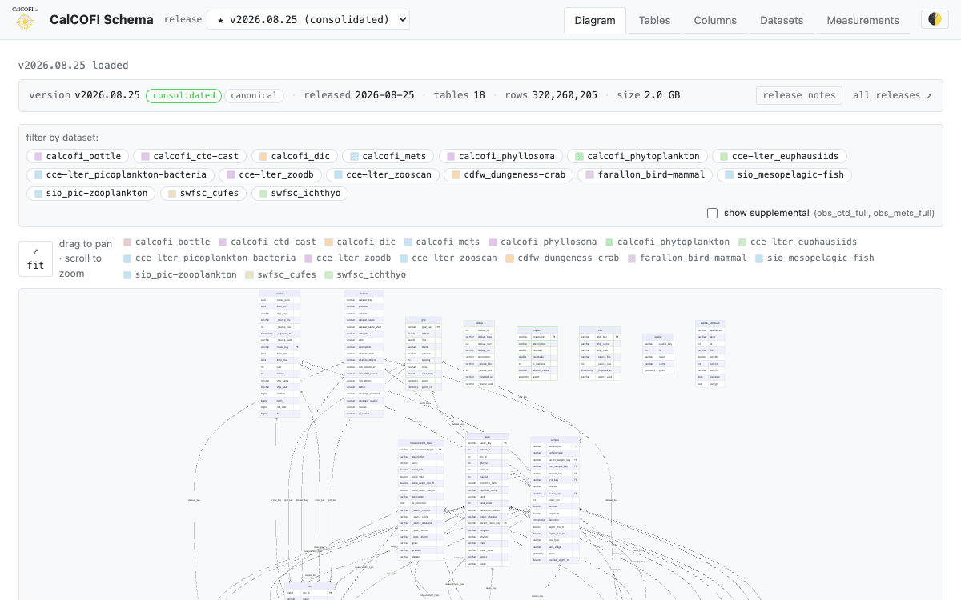The height and width of the screenshot is (600, 961).
Task: Select the spatial table in the diagram
Action: [x=658, y=354]
